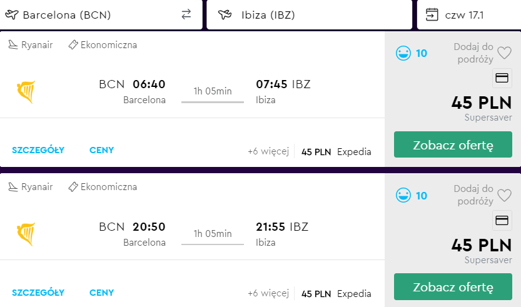Open CENY tab for the 20:50 flight
The height and width of the screenshot is (307, 521).
pyautogui.click(x=101, y=292)
